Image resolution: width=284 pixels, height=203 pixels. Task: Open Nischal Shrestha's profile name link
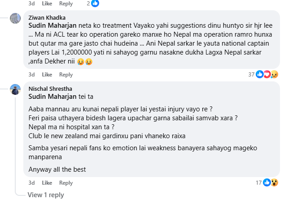[x=50, y=89]
